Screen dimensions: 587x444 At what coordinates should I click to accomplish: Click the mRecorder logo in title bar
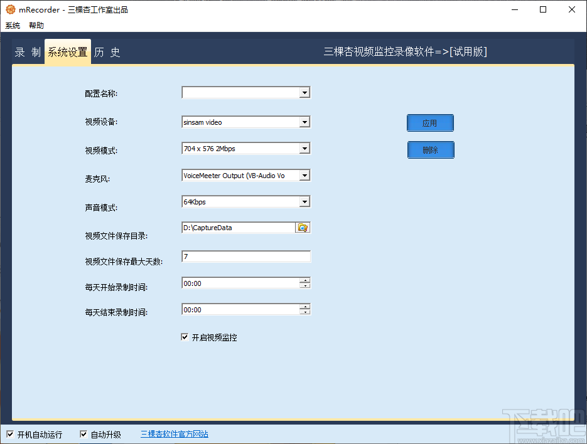pos(10,9)
